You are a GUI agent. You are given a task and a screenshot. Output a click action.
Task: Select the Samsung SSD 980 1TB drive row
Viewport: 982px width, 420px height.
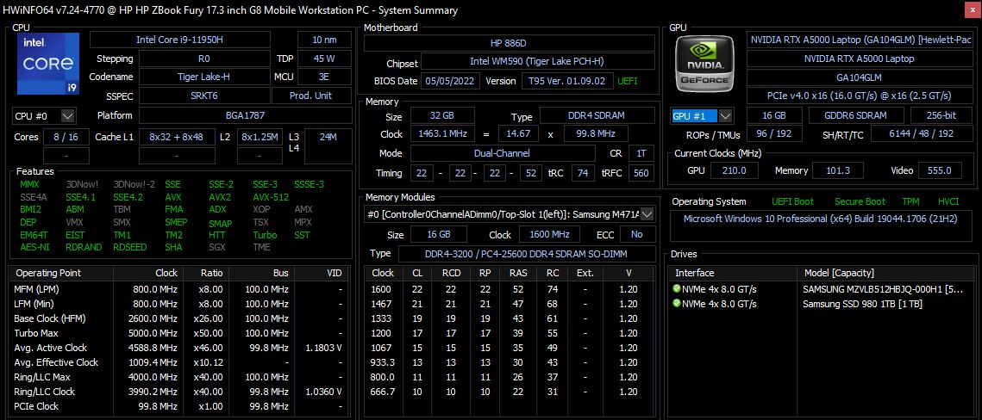click(822, 304)
